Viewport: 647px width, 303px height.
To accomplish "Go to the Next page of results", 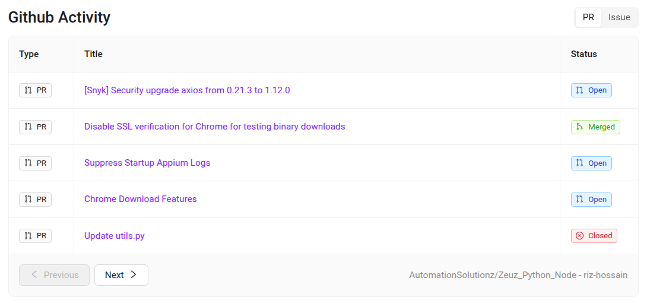I will [121, 275].
